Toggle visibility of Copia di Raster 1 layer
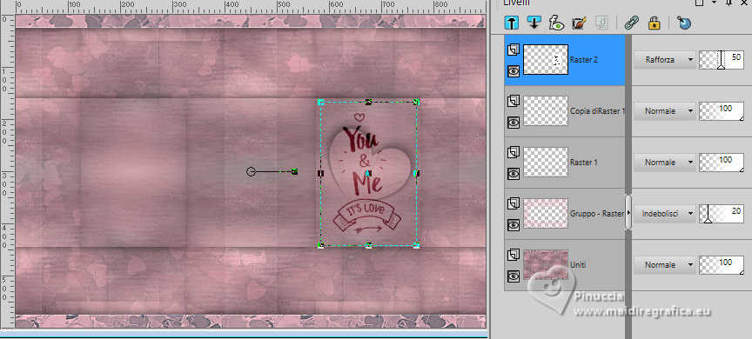 click(514, 123)
